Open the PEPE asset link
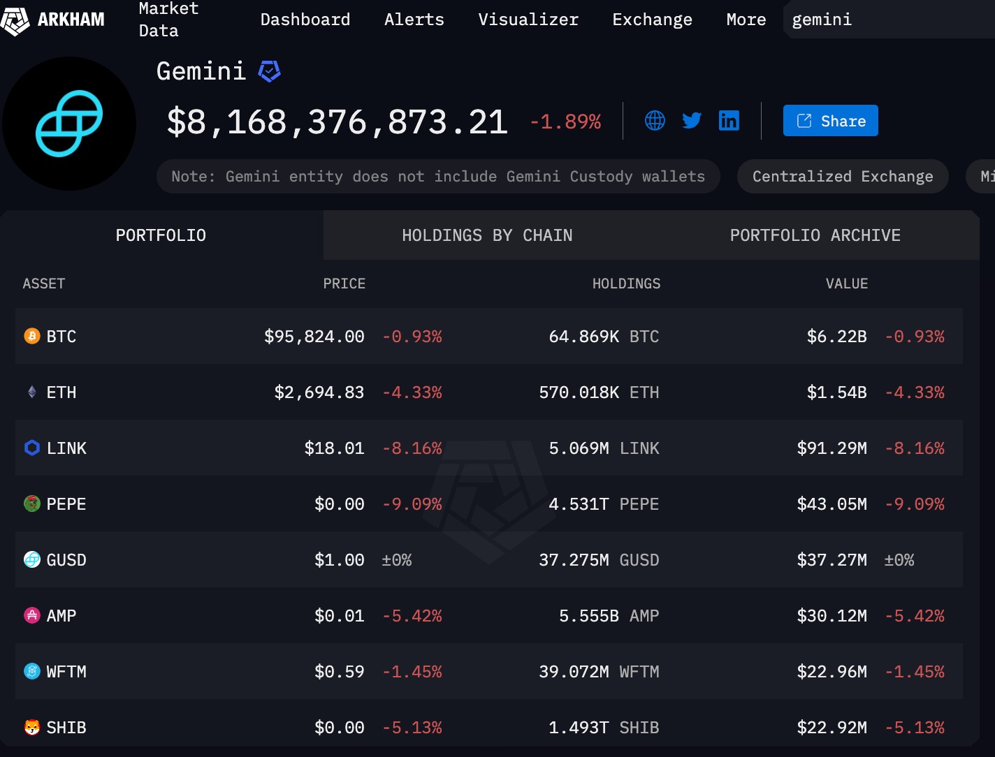The width and height of the screenshot is (995, 757). (66, 504)
